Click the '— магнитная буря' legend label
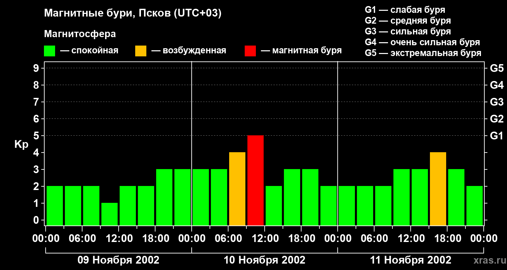Viewport: 507px width, 270px height. (301, 51)
